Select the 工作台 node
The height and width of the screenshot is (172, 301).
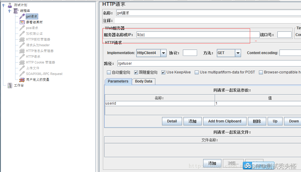click(19, 86)
